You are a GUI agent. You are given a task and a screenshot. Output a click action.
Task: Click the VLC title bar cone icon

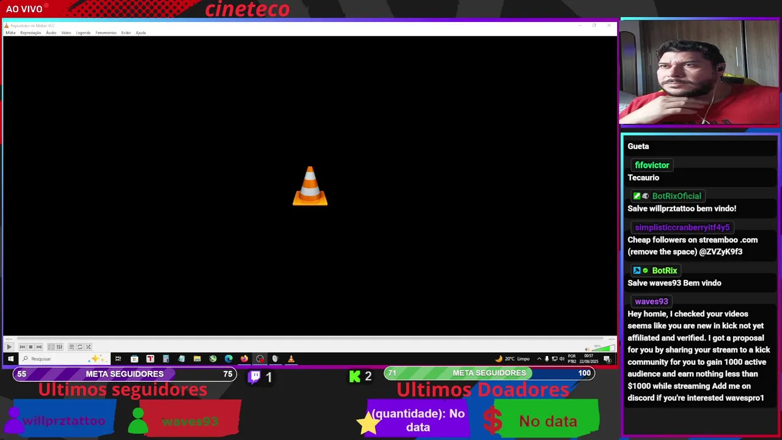click(x=7, y=26)
